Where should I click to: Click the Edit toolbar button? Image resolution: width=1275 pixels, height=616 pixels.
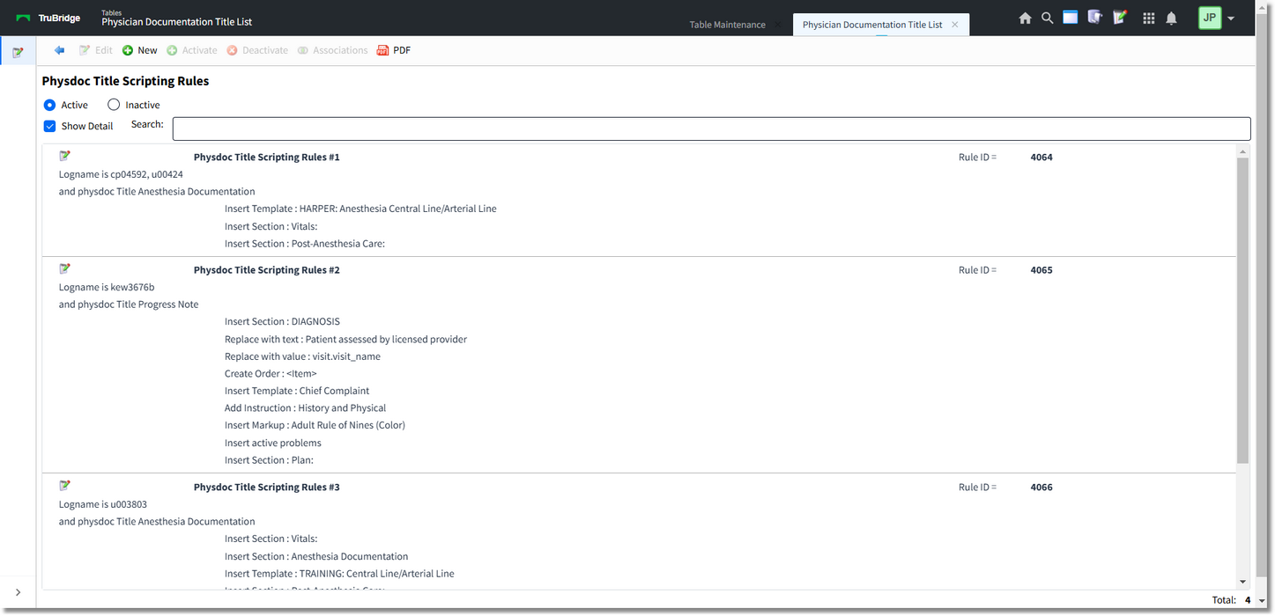pos(96,50)
